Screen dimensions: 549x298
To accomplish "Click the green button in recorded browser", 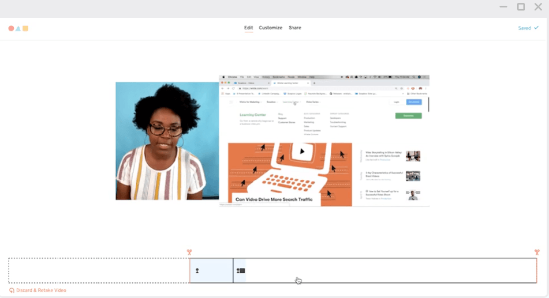I will tap(408, 116).
